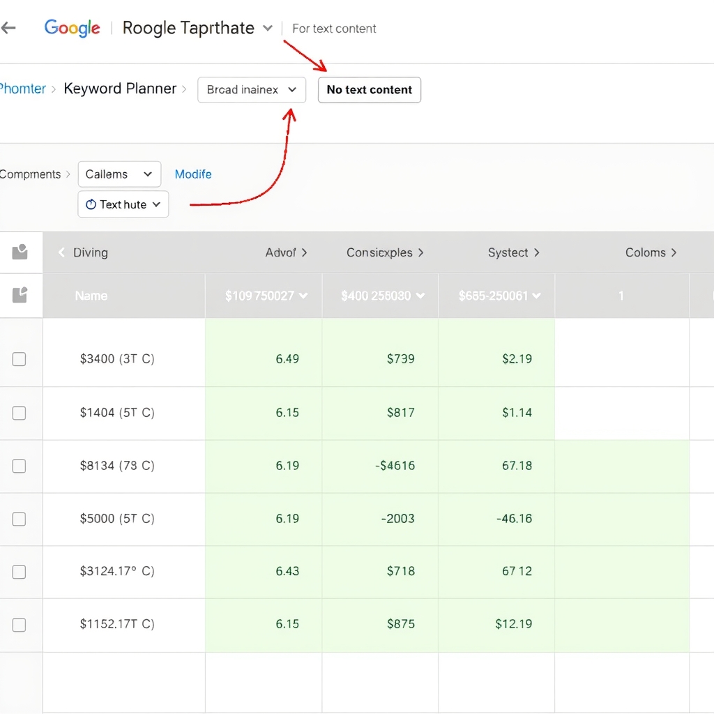This screenshot has height=714, width=714.
Task: Click the back arrow icon
Action: click(8, 28)
